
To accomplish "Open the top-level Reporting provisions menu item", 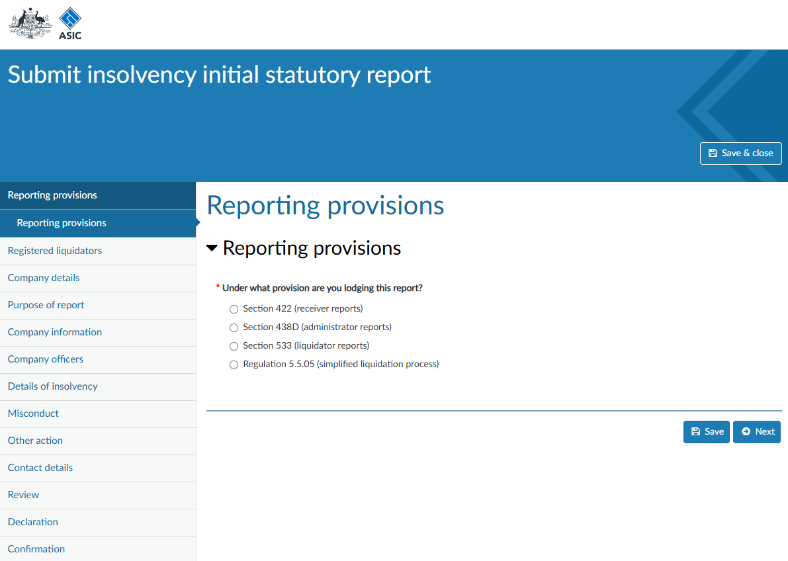I will pyautogui.click(x=98, y=196).
